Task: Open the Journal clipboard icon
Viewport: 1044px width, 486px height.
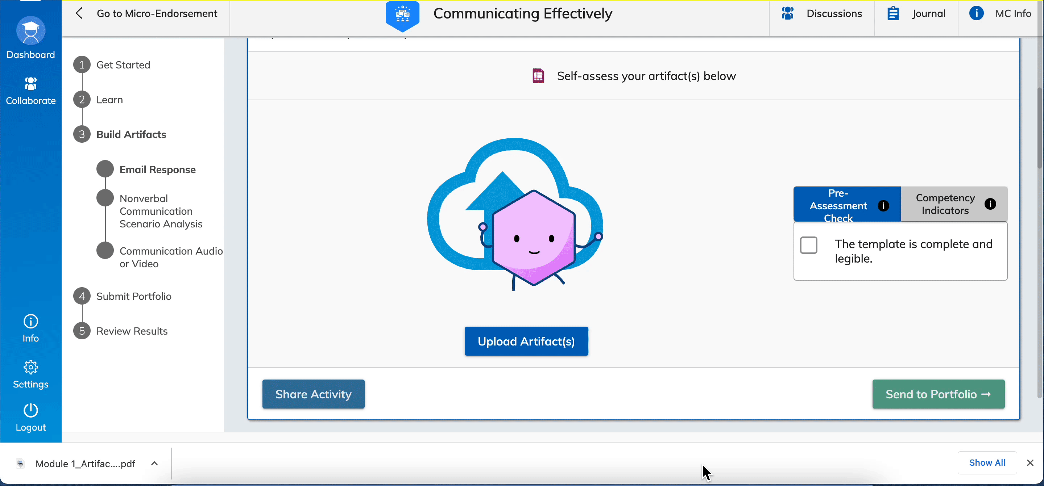Action: pos(893,13)
